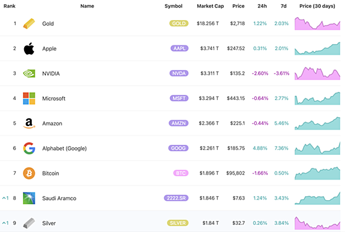Select the NVIDIA green eye logo

tap(29, 73)
